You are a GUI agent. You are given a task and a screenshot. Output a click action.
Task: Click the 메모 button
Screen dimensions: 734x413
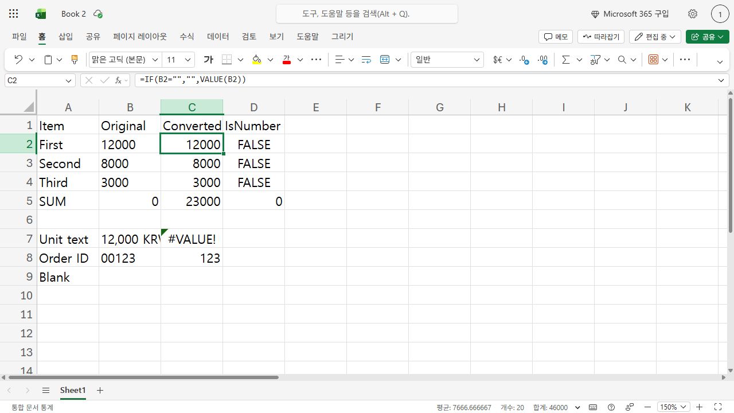click(556, 37)
